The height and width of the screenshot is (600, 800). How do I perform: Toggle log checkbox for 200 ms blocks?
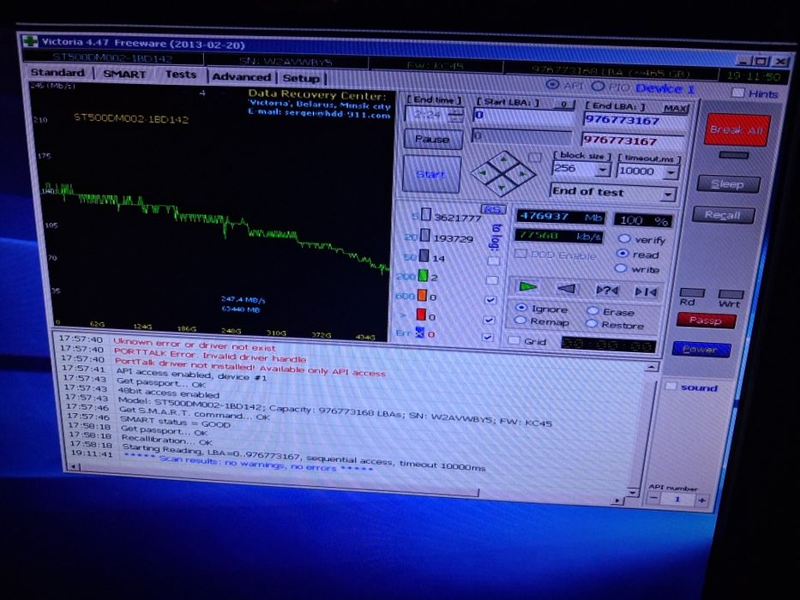tap(491, 280)
